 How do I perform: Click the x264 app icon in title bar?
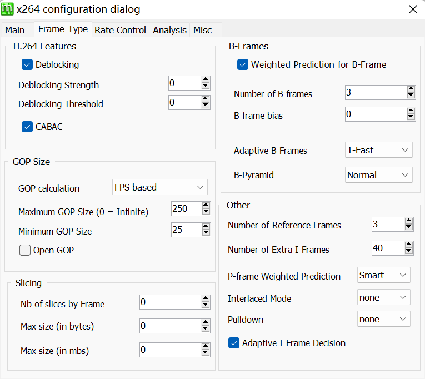tap(8, 9)
